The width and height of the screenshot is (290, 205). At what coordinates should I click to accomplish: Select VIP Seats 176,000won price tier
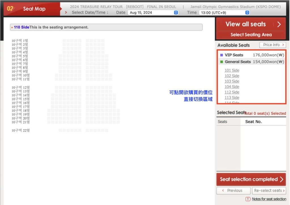(x=252, y=55)
